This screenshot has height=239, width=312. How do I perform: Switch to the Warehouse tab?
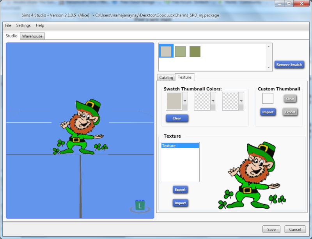(32, 36)
